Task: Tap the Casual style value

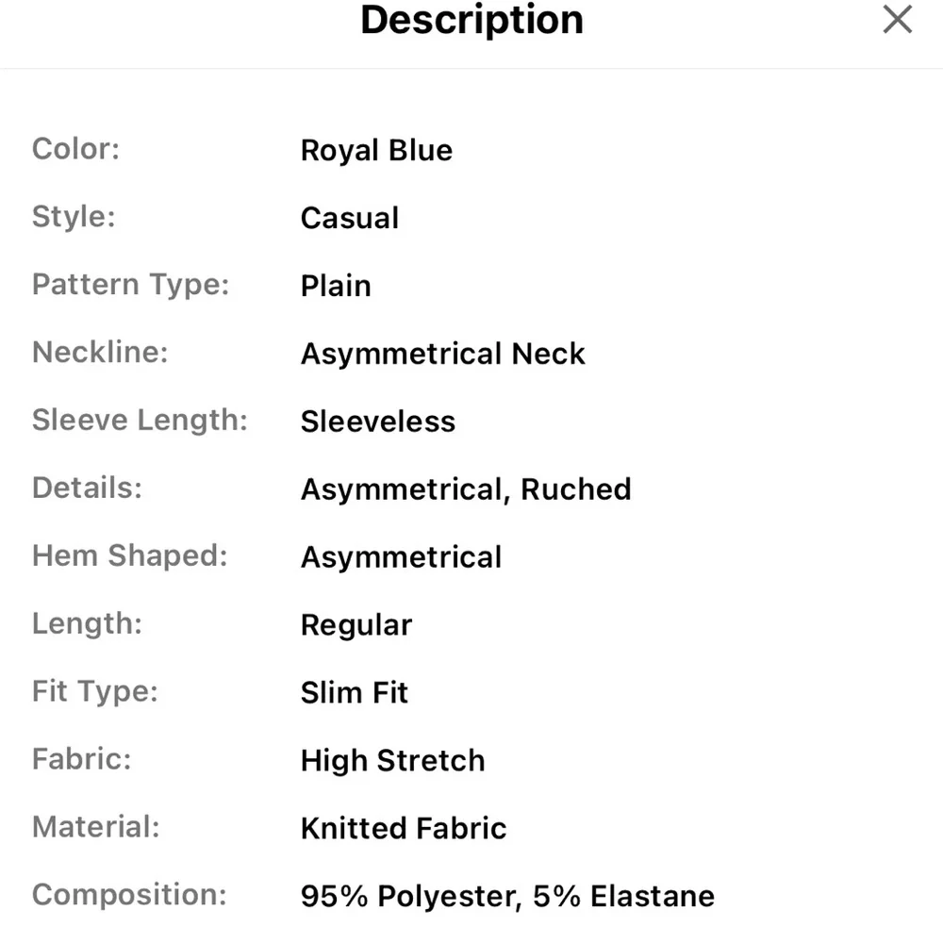Action: tap(350, 219)
